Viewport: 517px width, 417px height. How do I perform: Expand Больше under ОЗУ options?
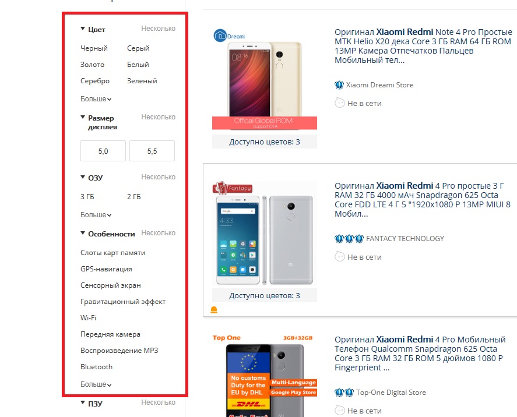(96, 215)
